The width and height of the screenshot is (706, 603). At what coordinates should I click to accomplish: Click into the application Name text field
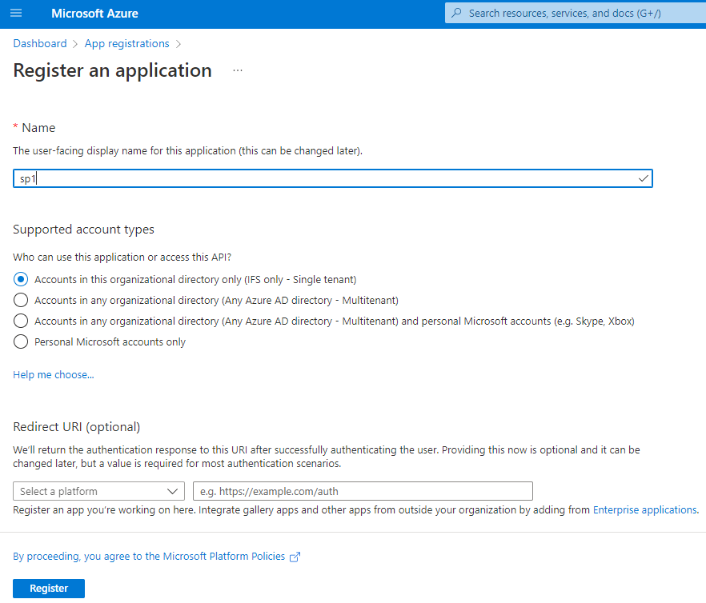point(320,178)
